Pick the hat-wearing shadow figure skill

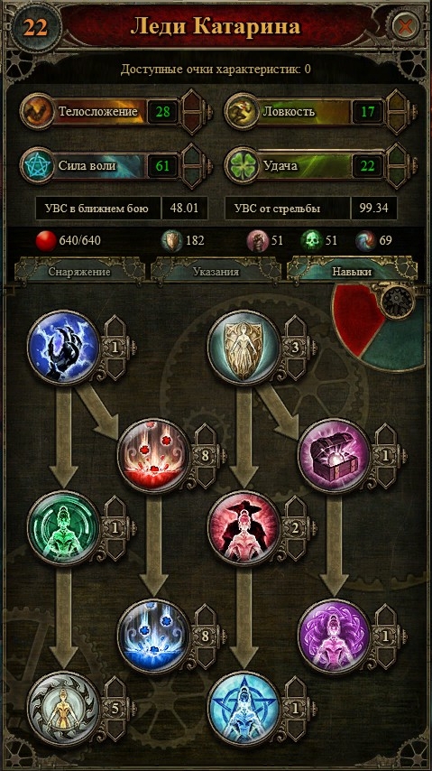click(x=244, y=527)
